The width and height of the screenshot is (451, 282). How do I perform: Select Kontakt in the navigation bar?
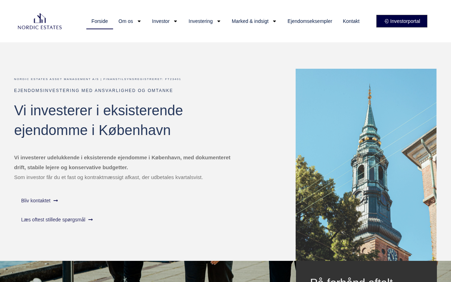(351, 21)
